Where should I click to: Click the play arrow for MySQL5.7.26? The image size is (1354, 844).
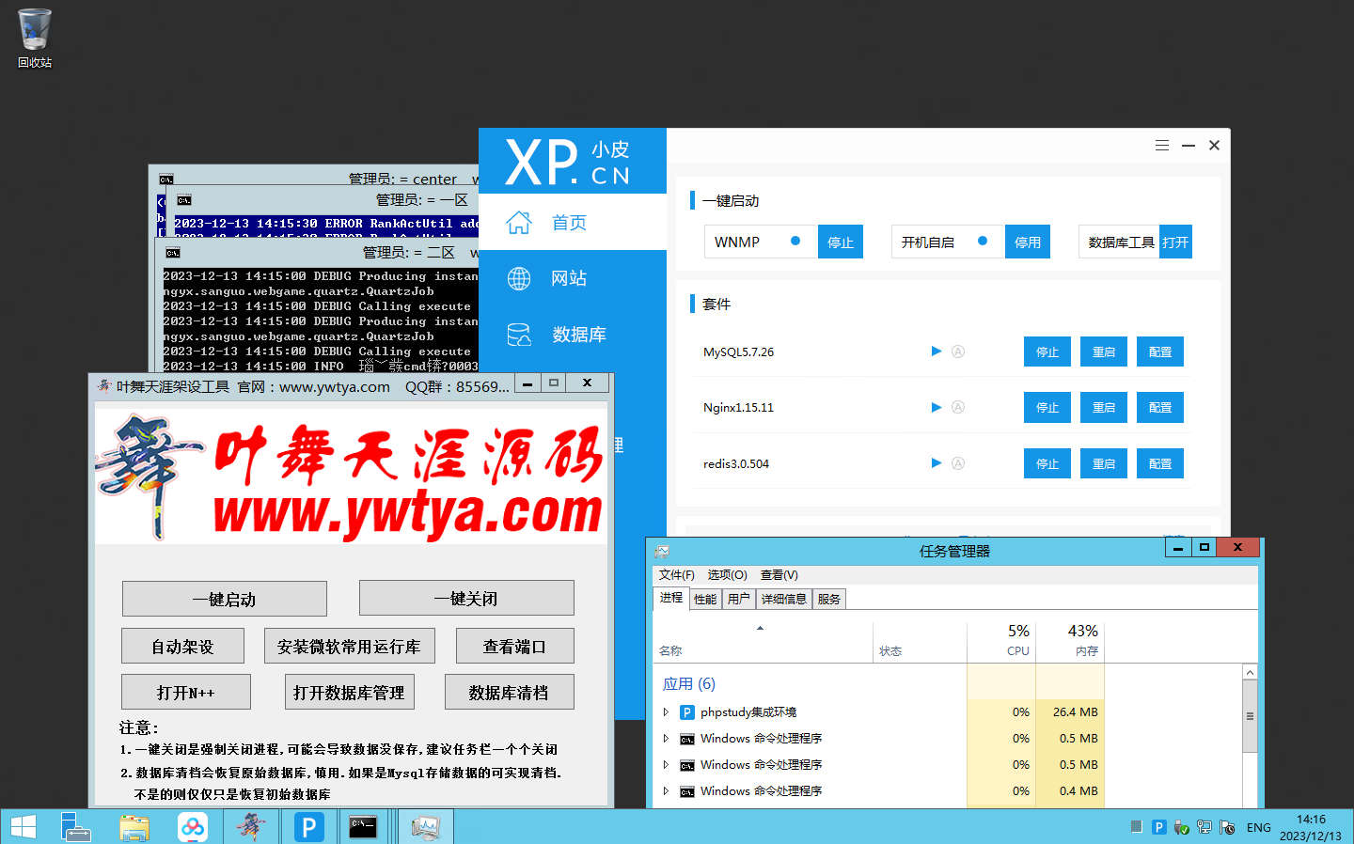[x=937, y=352]
